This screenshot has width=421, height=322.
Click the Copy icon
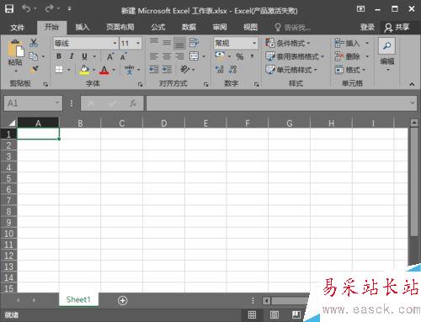click(x=34, y=56)
